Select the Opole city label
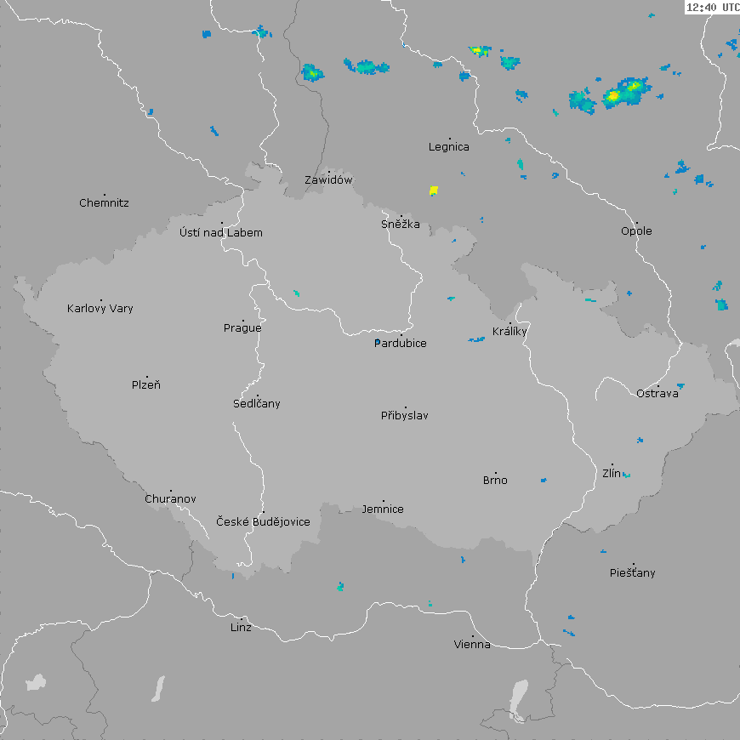The height and width of the screenshot is (740, 740). point(636,231)
